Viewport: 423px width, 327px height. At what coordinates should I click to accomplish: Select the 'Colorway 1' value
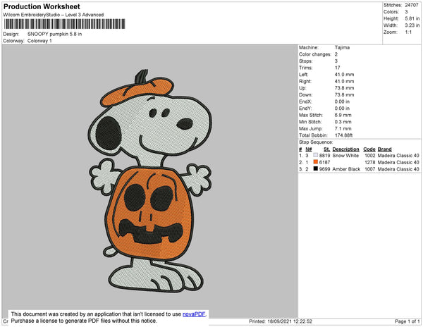pyautogui.click(x=39, y=41)
